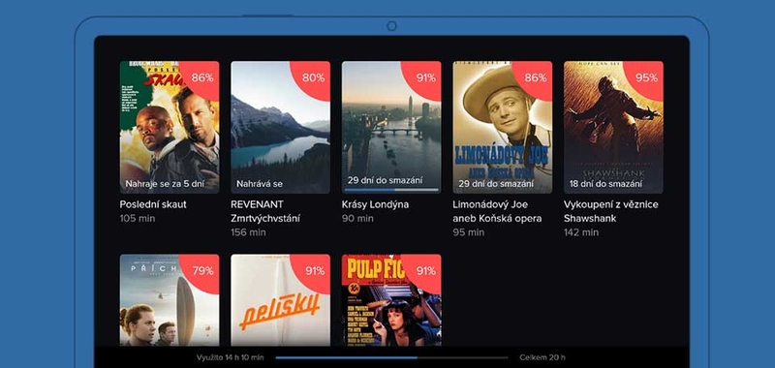Viewport: 775px width, 368px height.
Task: Click the 'Nahrává se' status label
Action: 260,184
